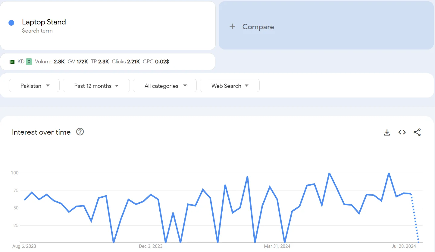Open the Pakistan location dropdown
This screenshot has height=252, width=435.
coord(34,85)
